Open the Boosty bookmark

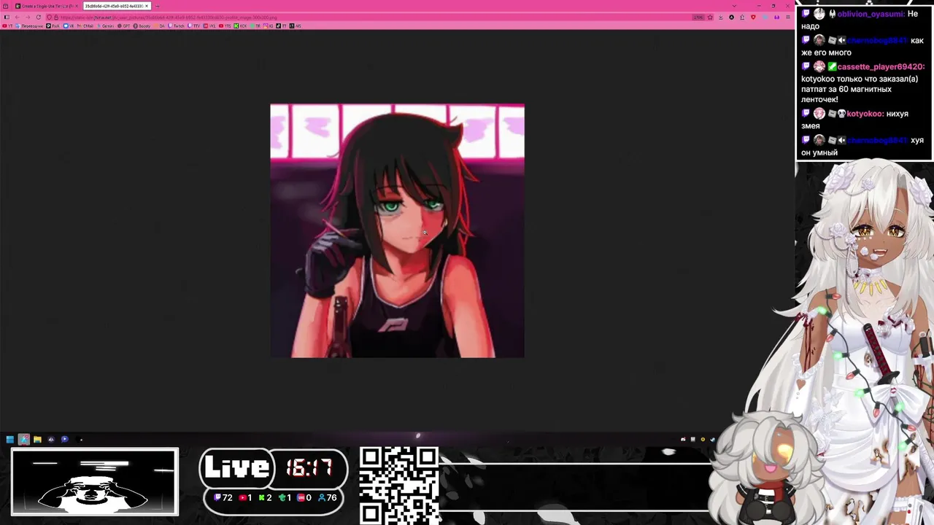click(x=142, y=26)
